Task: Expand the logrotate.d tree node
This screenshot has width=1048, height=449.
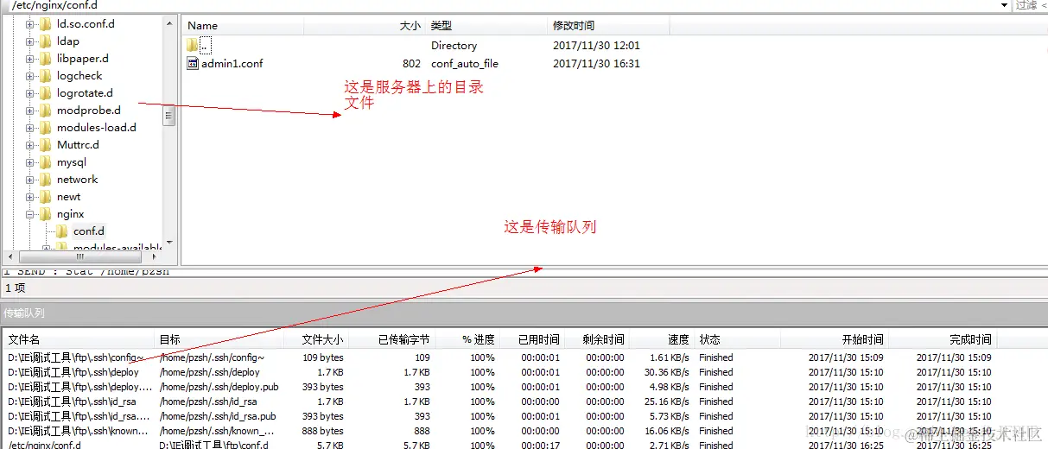Action: pyautogui.click(x=29, y=93)
